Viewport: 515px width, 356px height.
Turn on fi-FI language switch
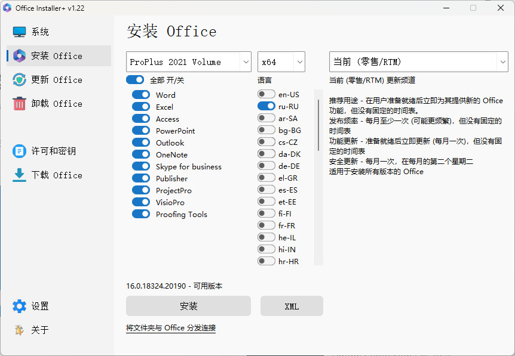266,213
